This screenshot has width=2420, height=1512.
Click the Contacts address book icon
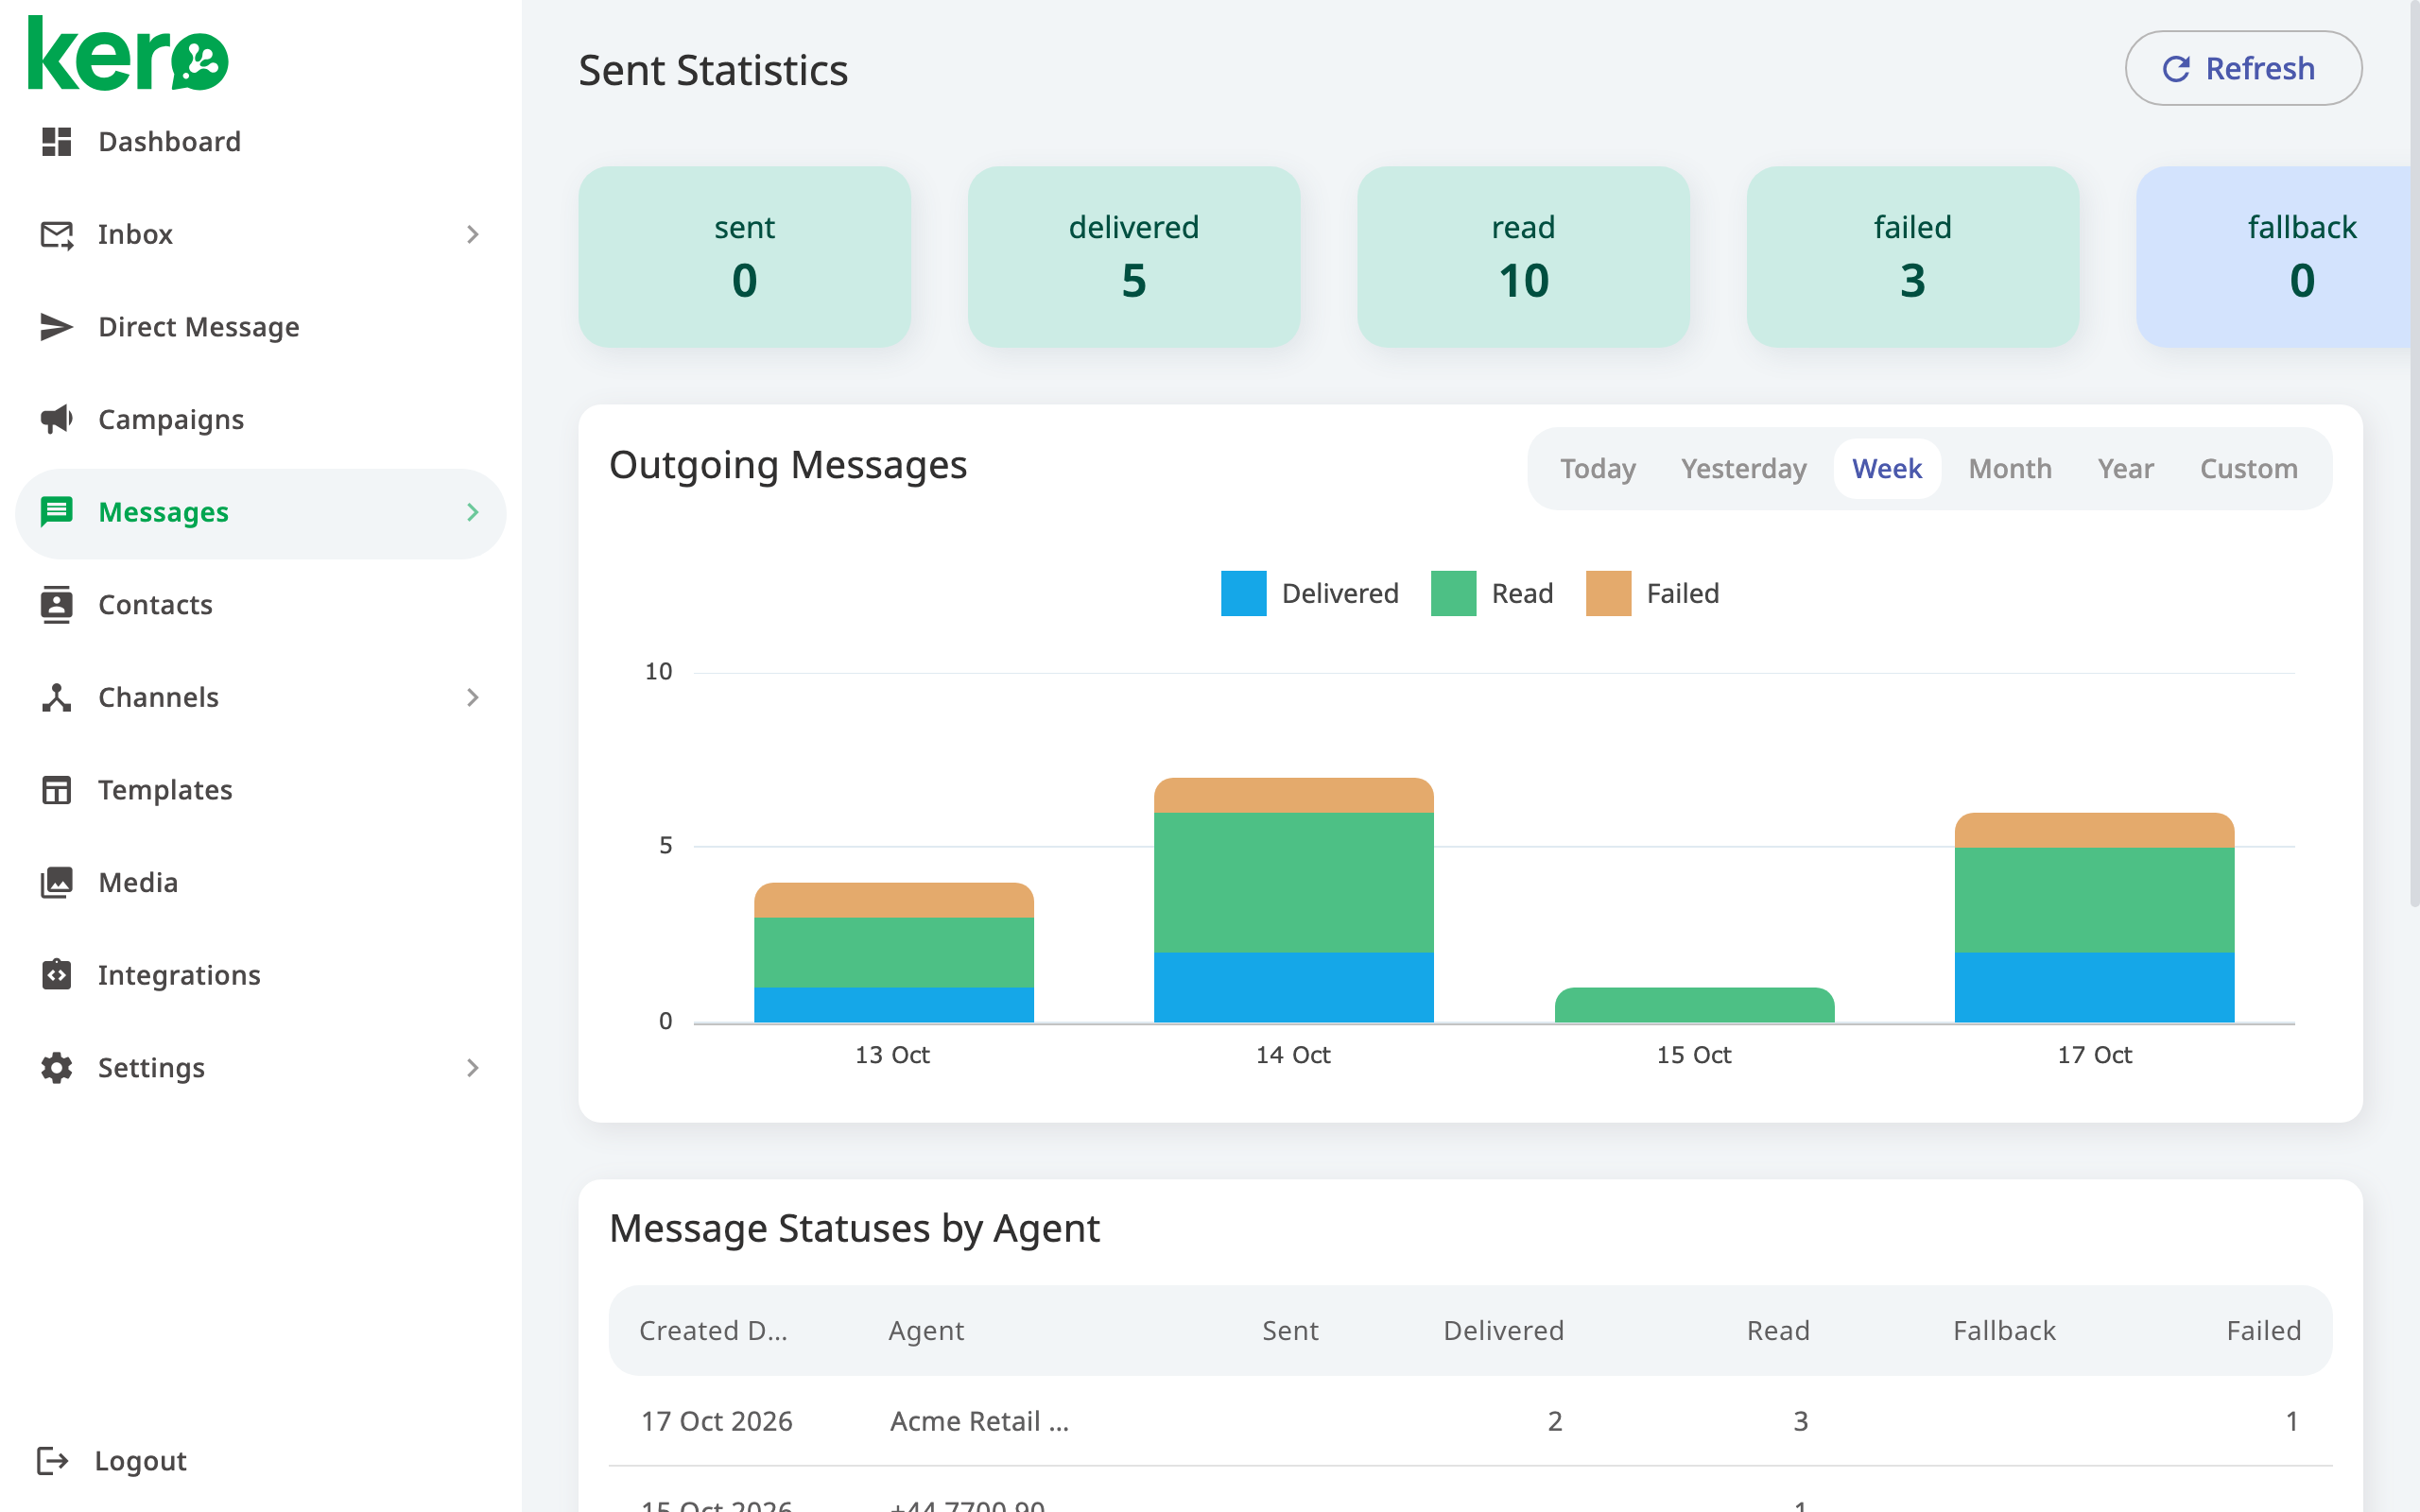point(57,605)
